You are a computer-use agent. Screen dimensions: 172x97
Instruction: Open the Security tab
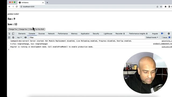96,34
